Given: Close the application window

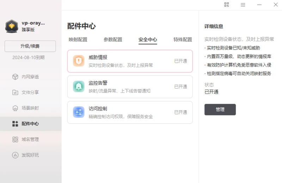Looking at the screenshot, I should pos(276,5).
